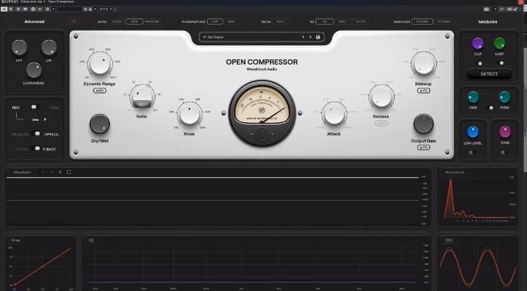Select OPEN mode
The width and height of the screenshot is (527, 291).
tap(135, 22)
